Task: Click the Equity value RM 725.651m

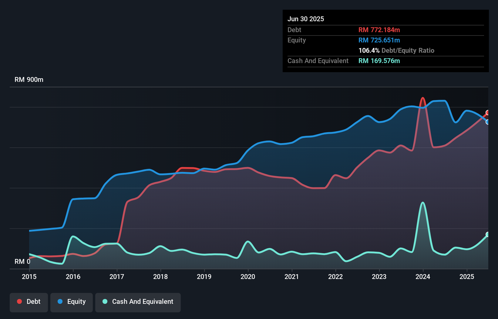Action: click(x=379, y=40)
